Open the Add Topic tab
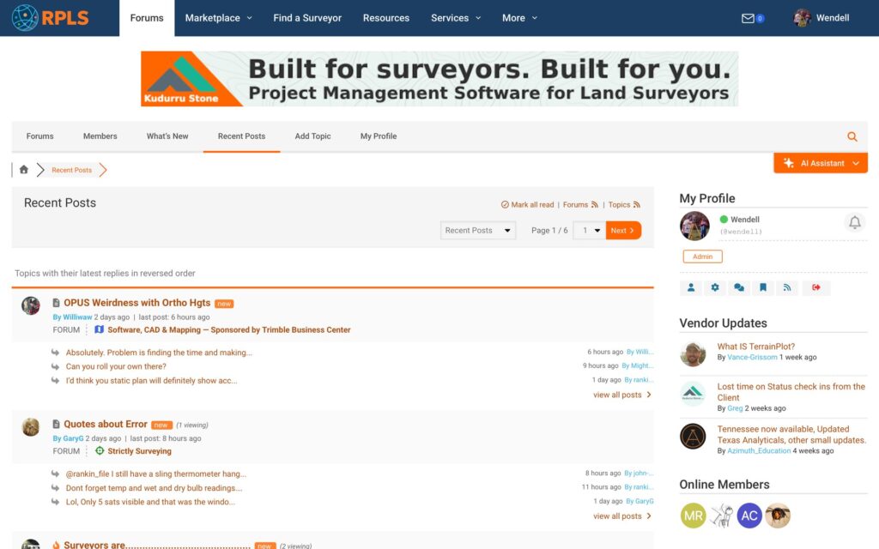The width and height of the screenshot is (879, 549). click(312, 136)
